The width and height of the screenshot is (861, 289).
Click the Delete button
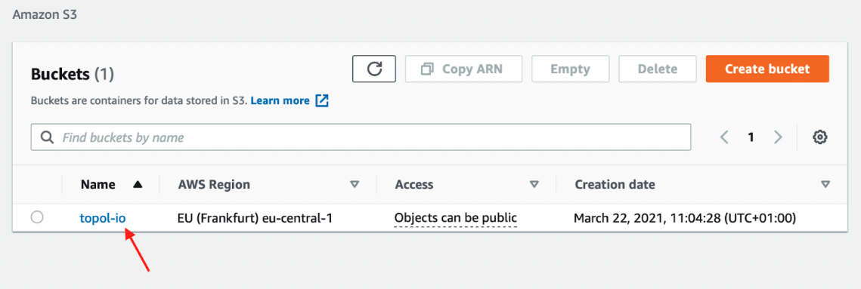658,69
